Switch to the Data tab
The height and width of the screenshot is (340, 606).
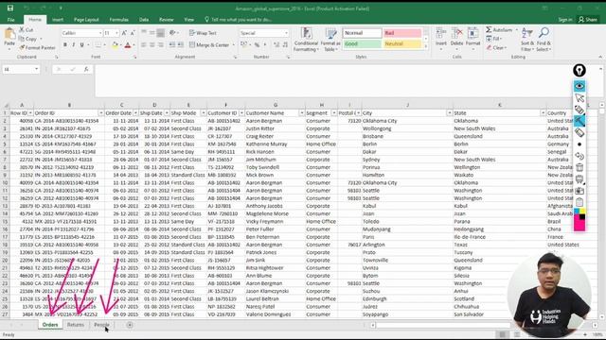[x=144, y=20]
